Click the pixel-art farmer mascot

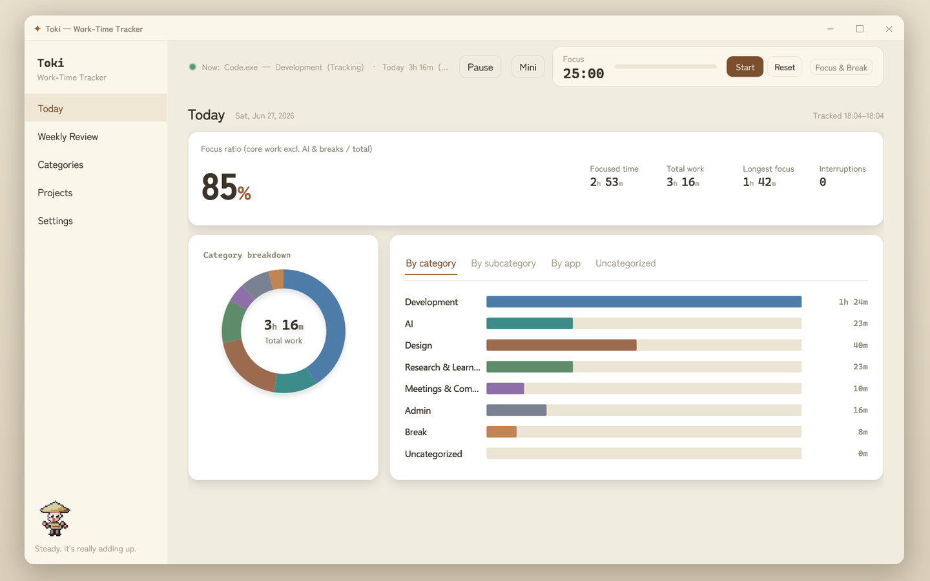(x=55, y=518)
